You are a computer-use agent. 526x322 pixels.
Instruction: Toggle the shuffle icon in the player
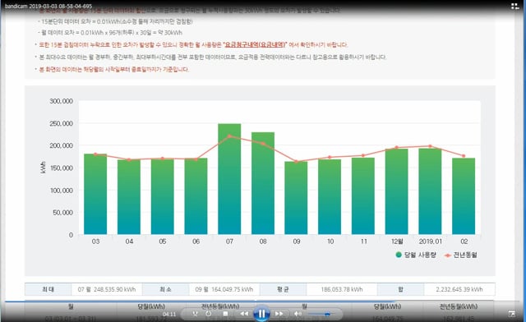coord(196,314)
